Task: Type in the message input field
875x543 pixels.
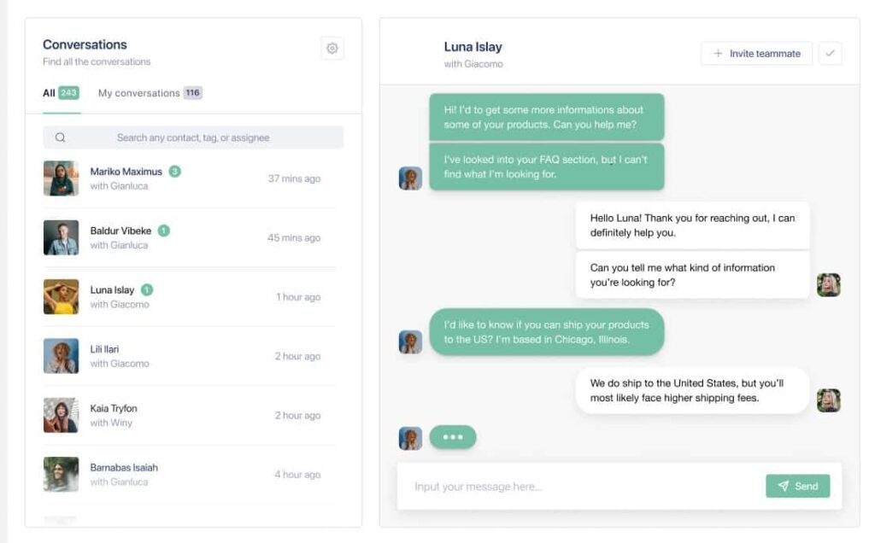Action: (x=581, y=487)
